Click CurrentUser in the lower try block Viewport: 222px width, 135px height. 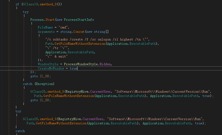pyautogui.click(x=93, y=119)
